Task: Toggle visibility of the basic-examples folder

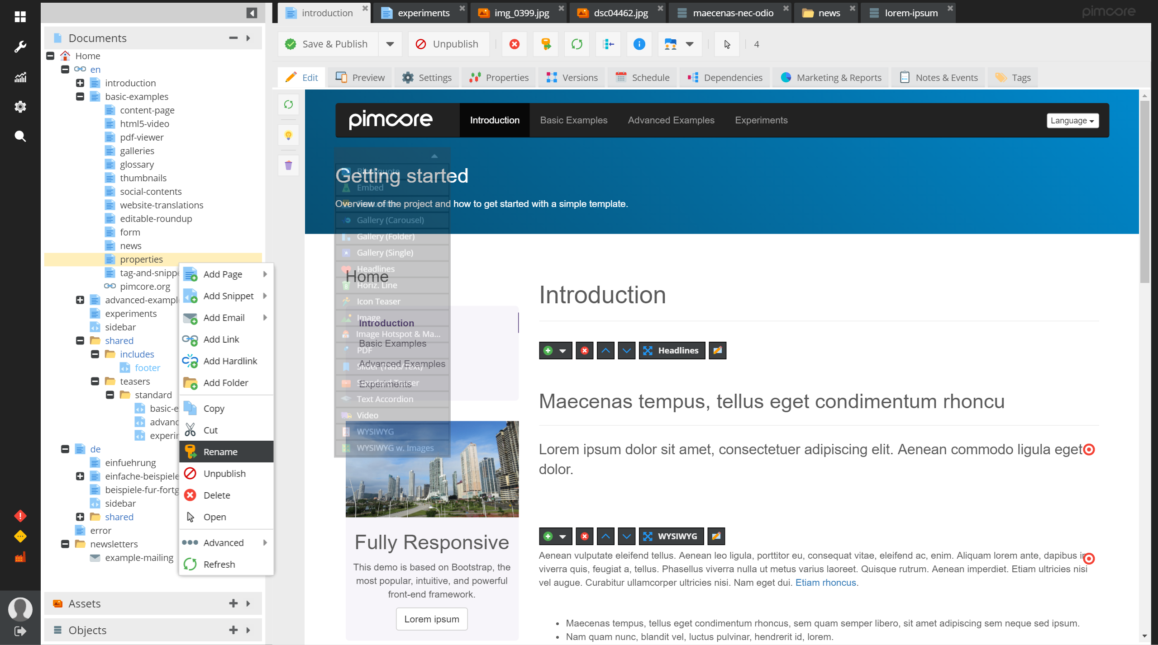Action: [80, 96]
